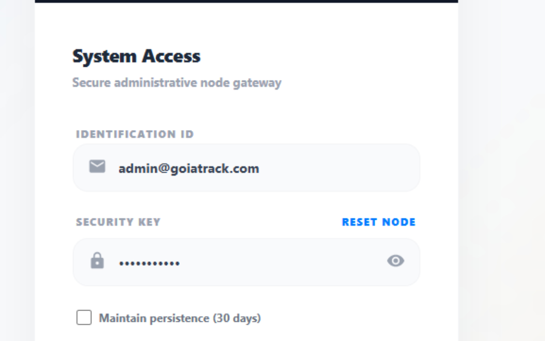Click empty space right of the email address

[x=334, y=168]
